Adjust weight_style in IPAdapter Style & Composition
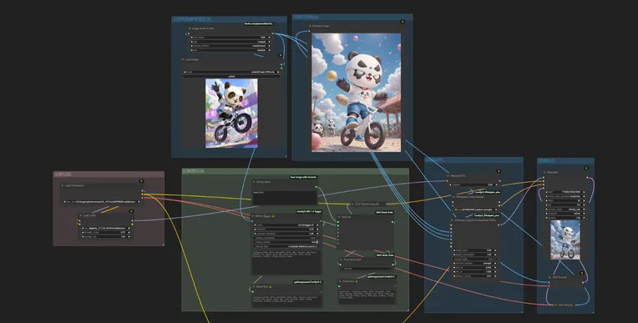 (475, 250)
